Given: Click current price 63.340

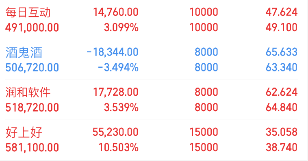Looking at the screenshot, I should (x=282, y=67).
